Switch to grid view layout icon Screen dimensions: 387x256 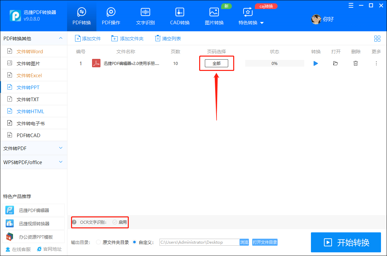tap(377, 38)
